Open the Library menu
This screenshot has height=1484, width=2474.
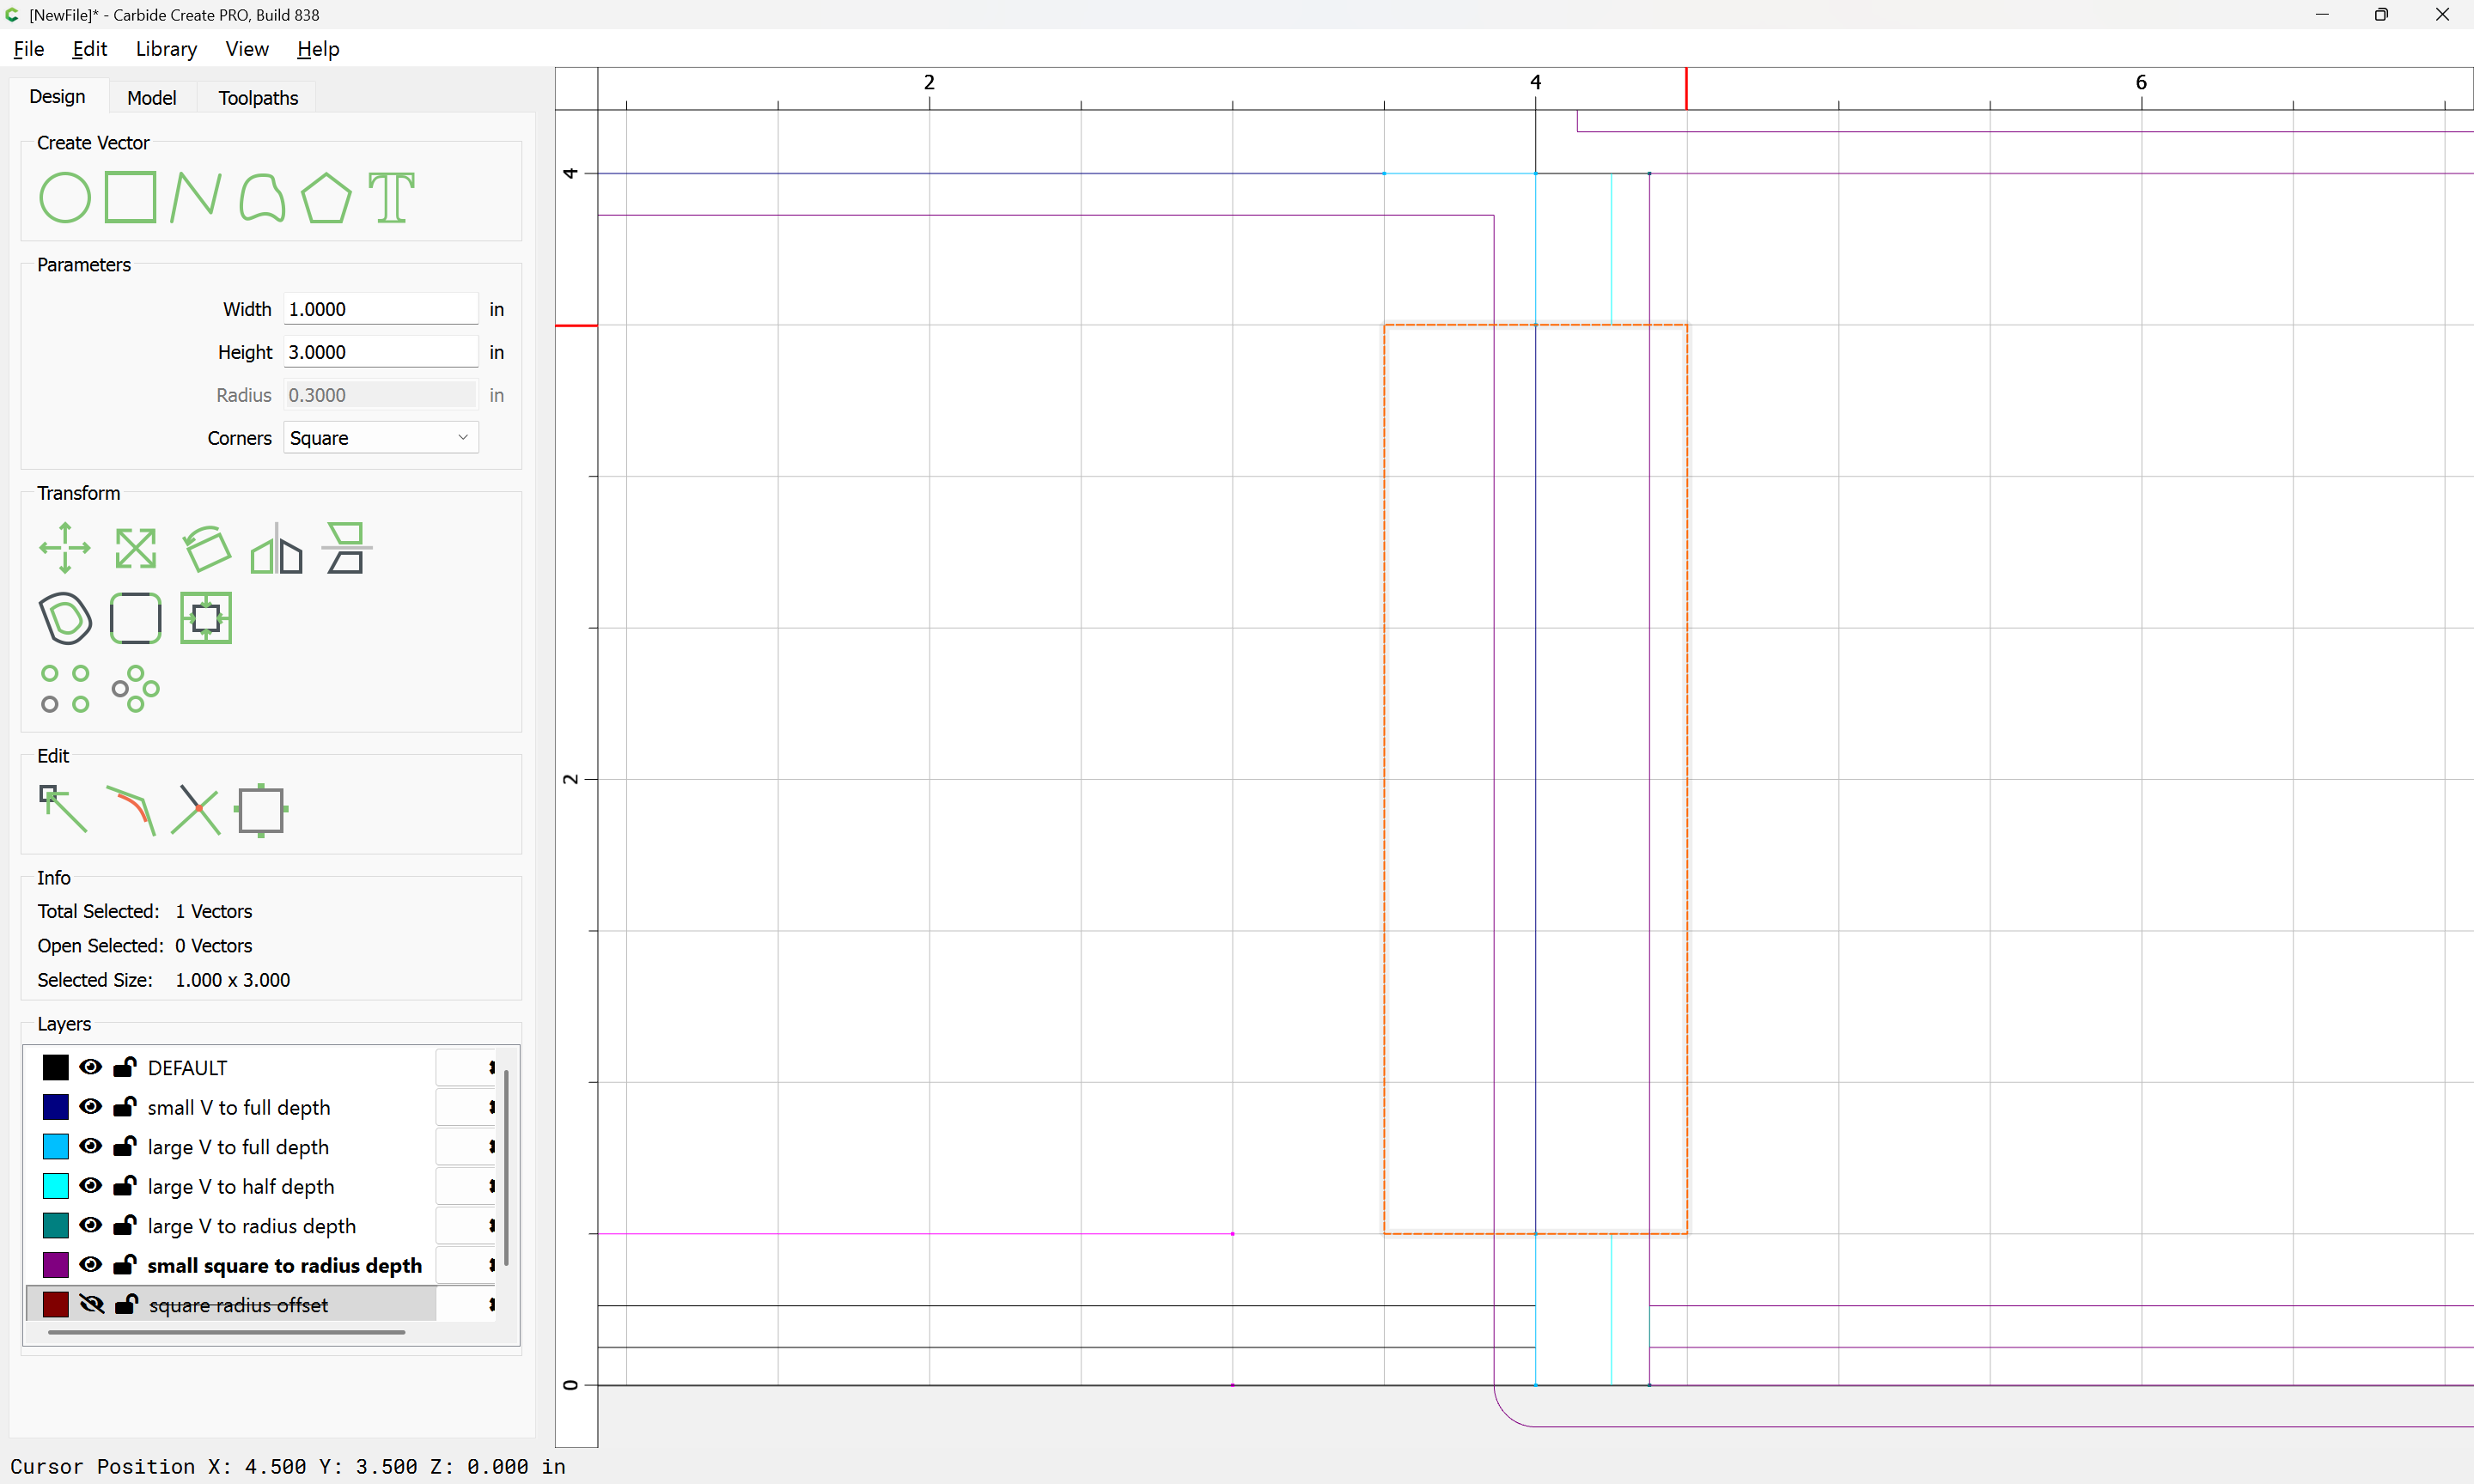click(x=166, y=49)
